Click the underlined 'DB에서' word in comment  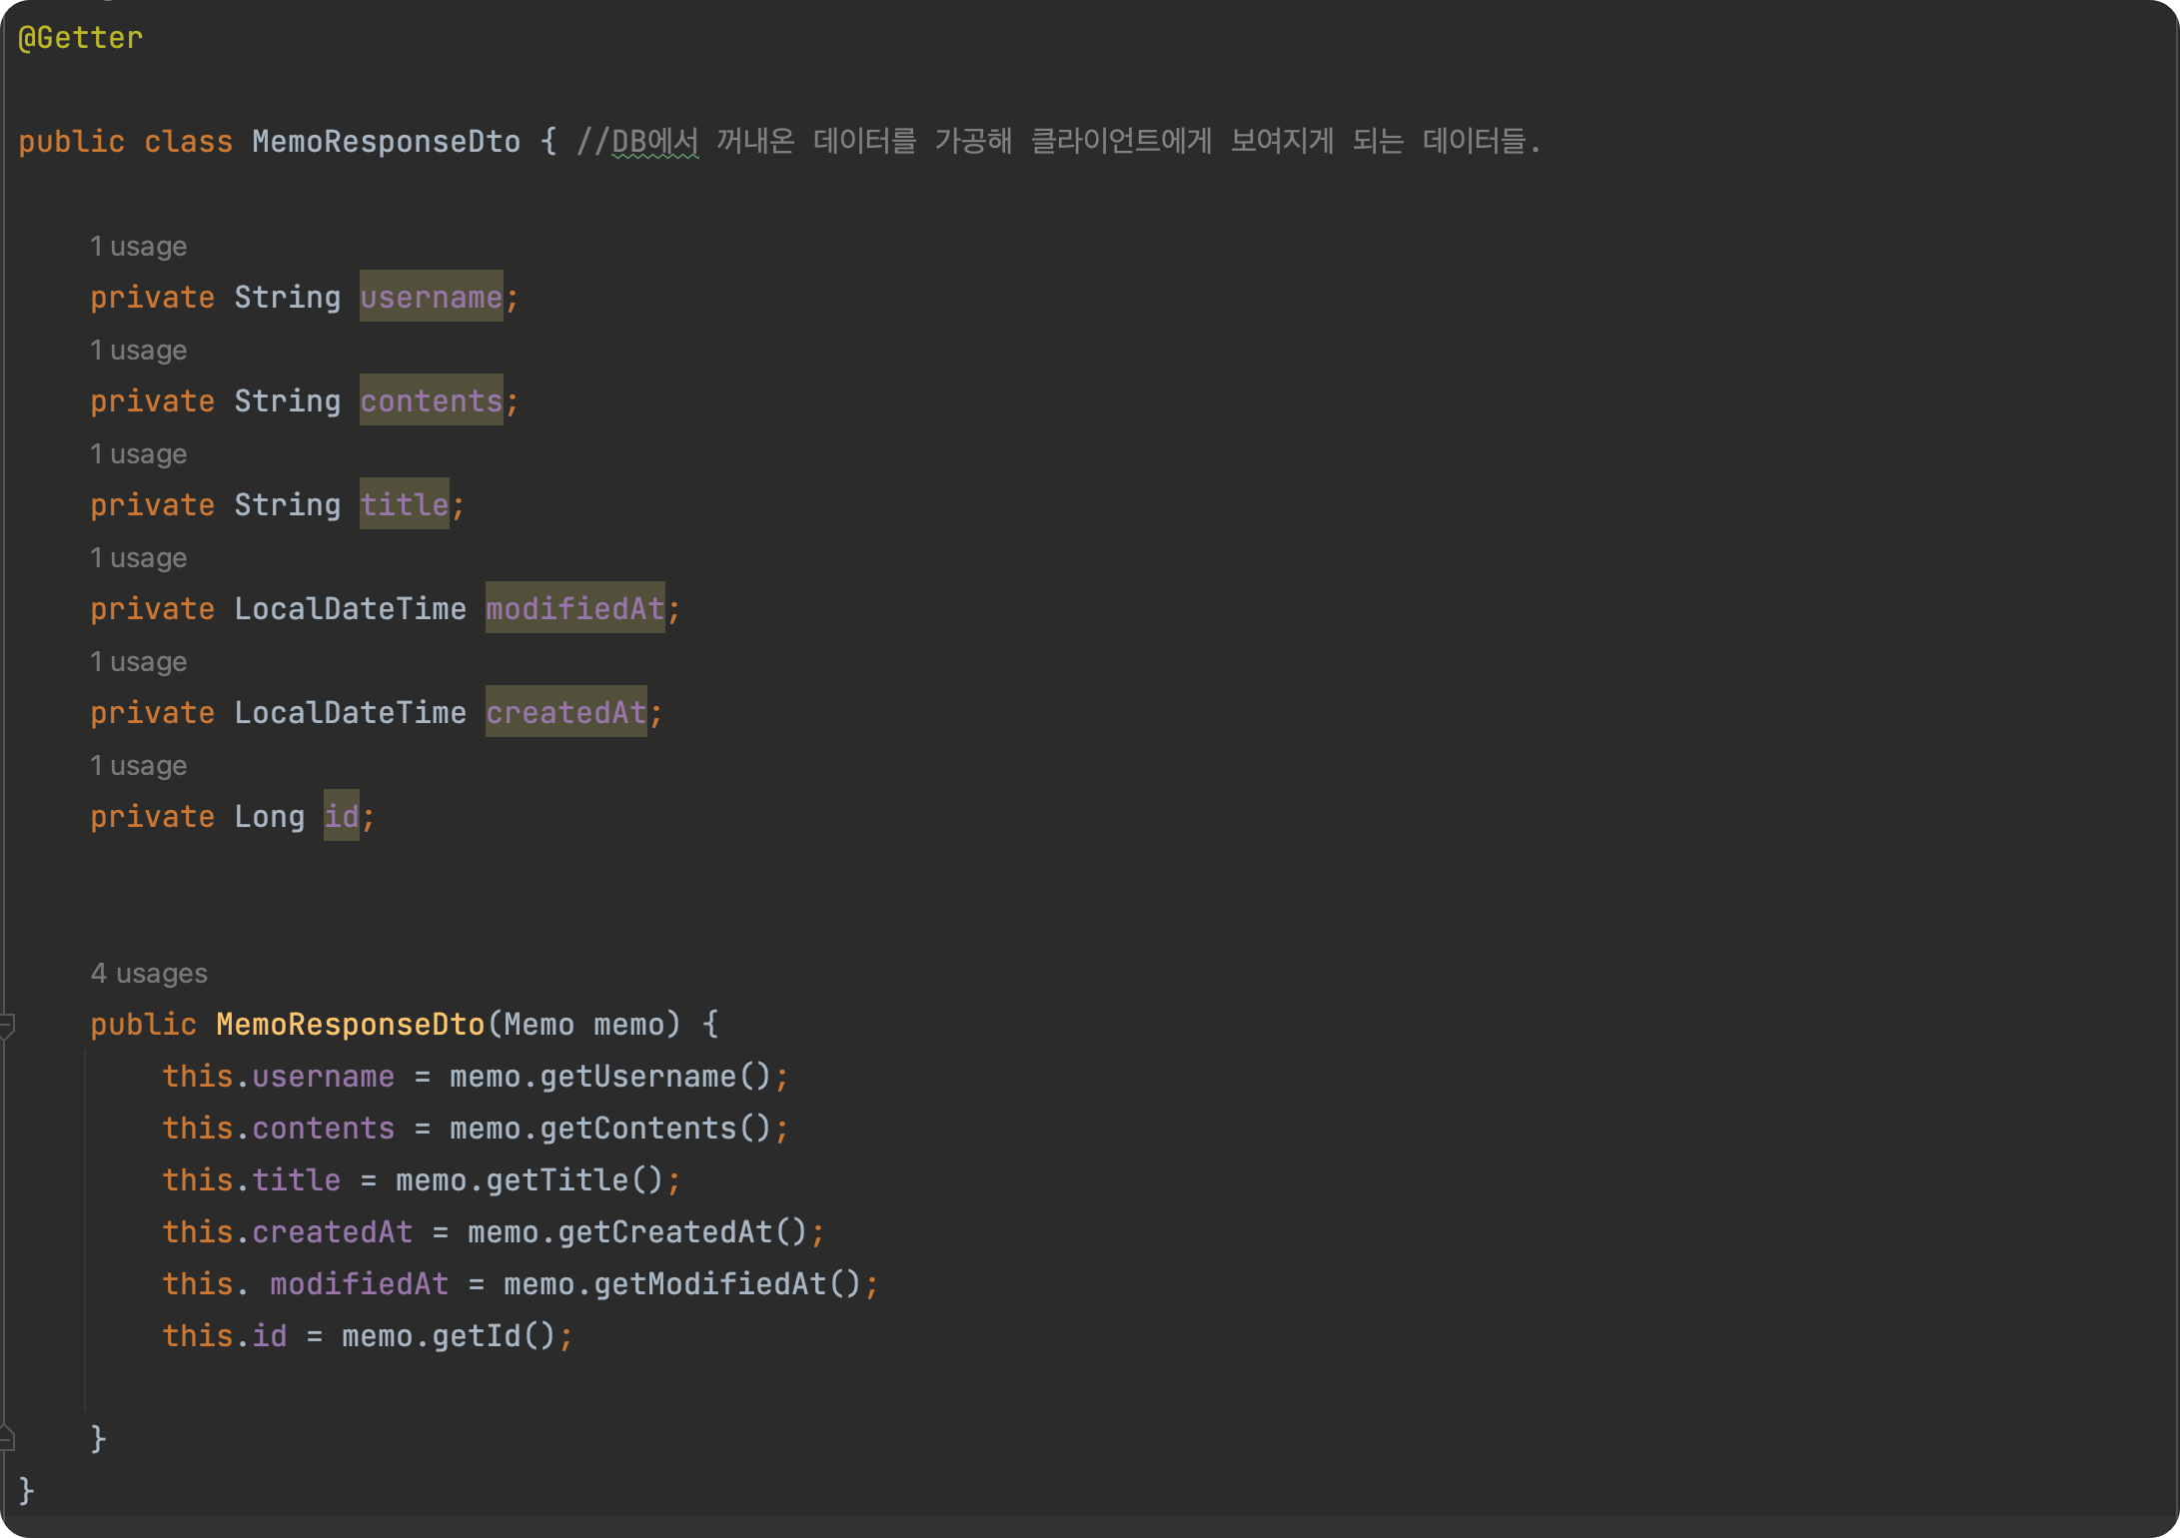[654, 142]
